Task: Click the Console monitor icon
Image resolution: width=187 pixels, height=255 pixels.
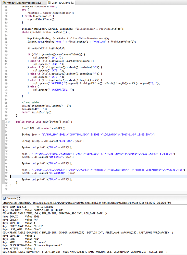Action: click(4, 198)
